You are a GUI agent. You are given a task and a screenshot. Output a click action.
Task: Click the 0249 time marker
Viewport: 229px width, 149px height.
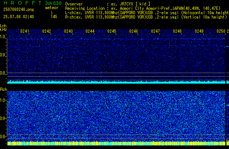(199, 31)
